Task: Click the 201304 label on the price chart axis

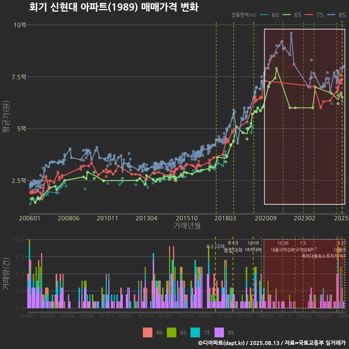Action: click(146, 218)
